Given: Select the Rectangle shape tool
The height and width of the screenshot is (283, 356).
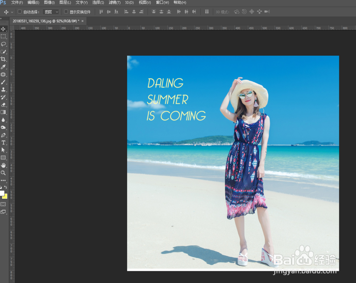Looking at the screenshot, I should tap(3, 157).
